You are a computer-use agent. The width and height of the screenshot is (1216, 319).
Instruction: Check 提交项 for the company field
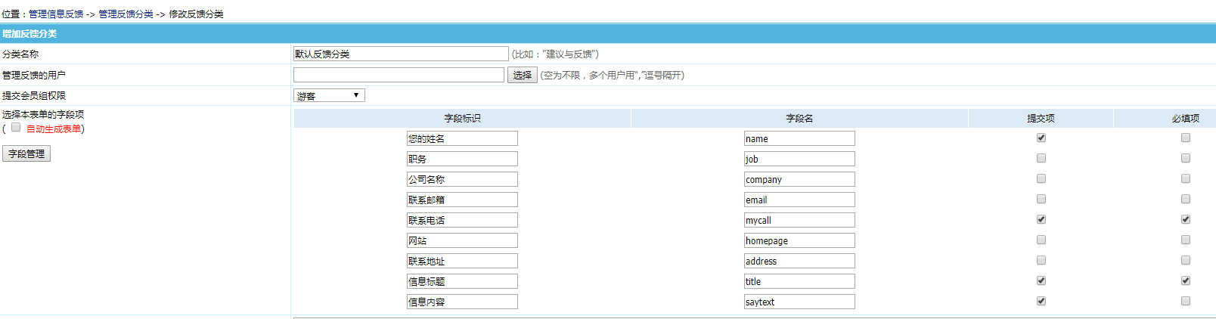pyautogui.click(x=1041, y=178)
